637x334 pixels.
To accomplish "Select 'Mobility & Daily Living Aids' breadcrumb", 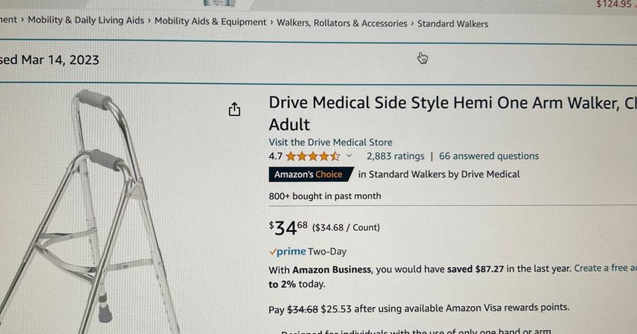I will (86, 20).
